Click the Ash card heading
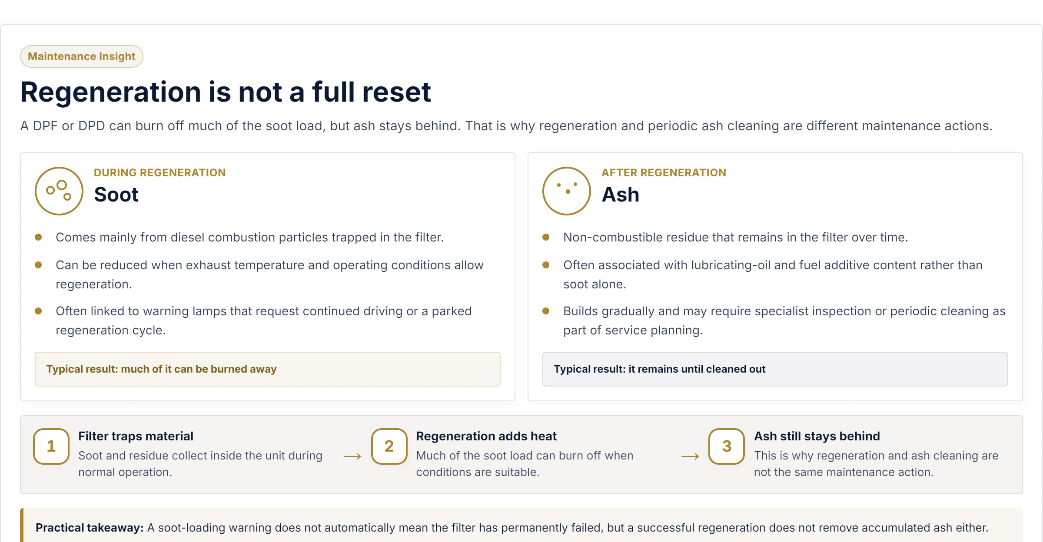 pyautogui.click(x=621, y=195)
